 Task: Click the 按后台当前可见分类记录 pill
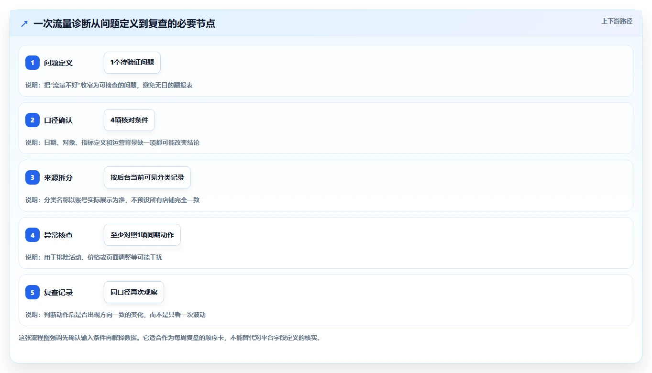147,177
